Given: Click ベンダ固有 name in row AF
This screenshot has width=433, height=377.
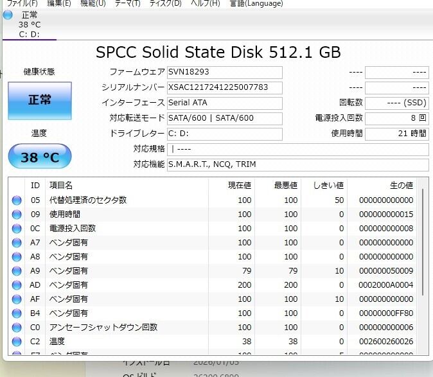Looking at the screenshot, I should [x=69, y=299].
